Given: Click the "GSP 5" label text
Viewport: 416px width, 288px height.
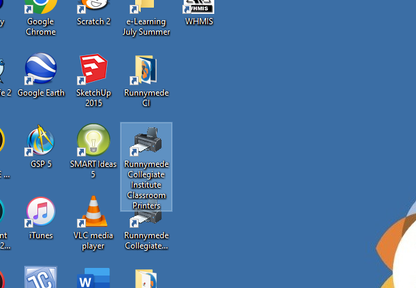Looking at the screenshot, I should click(41, 164).
